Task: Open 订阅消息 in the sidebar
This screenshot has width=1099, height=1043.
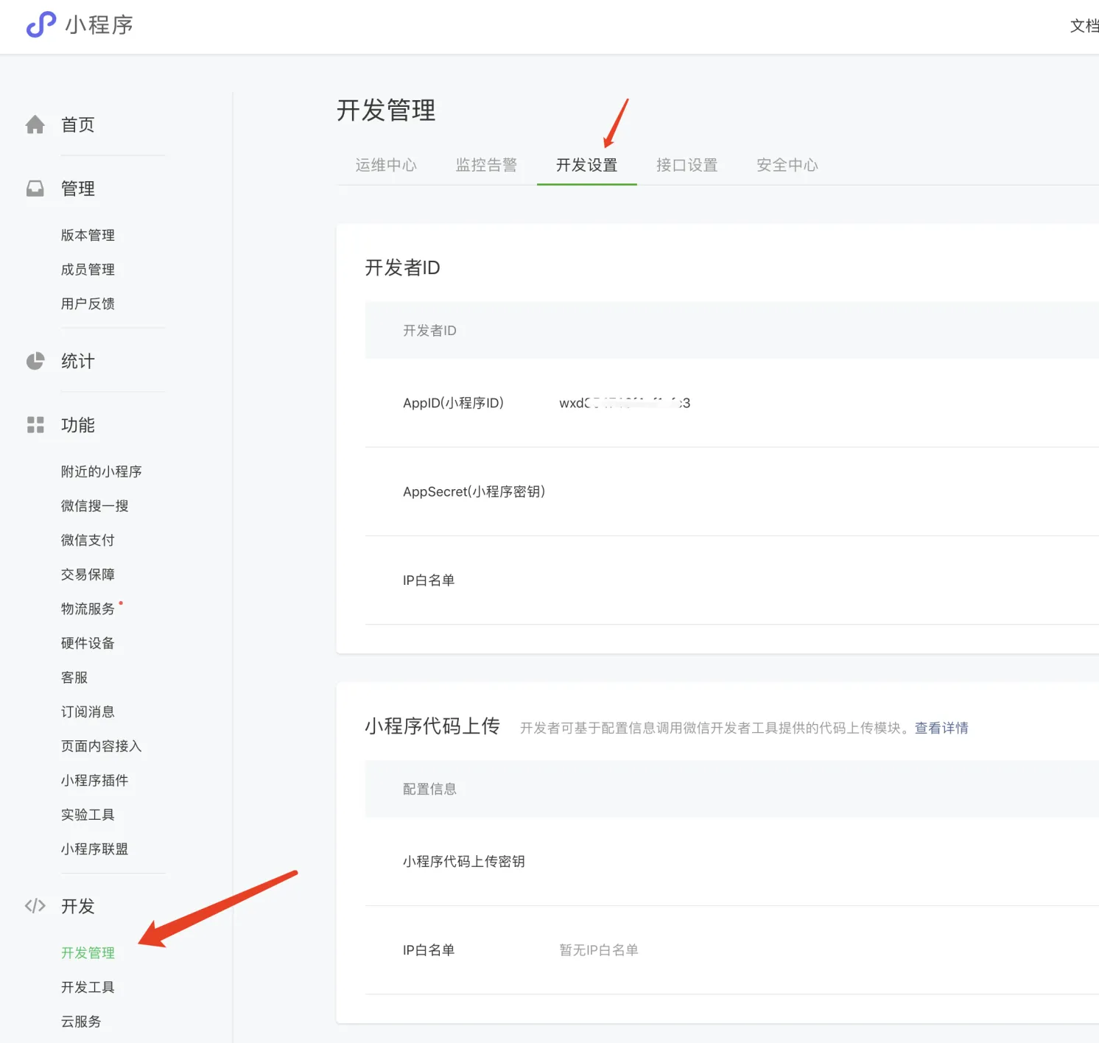Action: (x=88, y=712)
